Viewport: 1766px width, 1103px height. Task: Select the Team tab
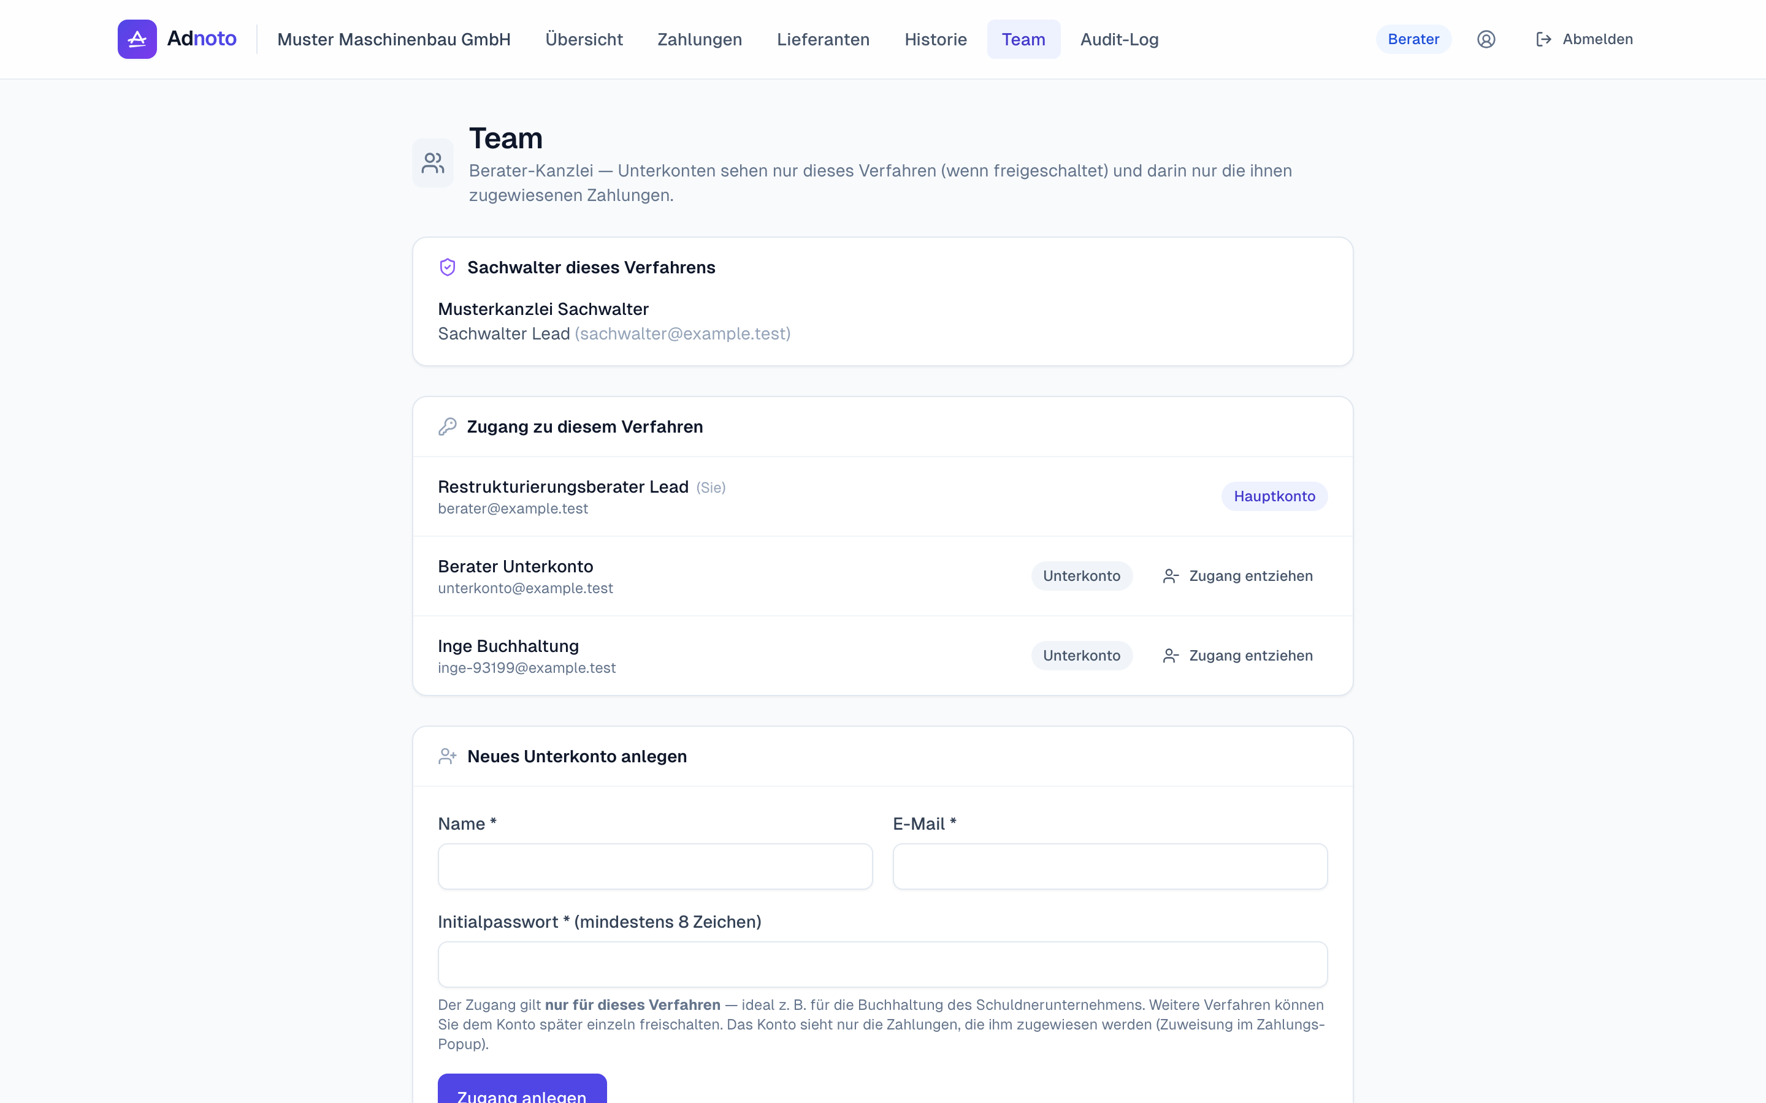click(x=1023, y=39)
